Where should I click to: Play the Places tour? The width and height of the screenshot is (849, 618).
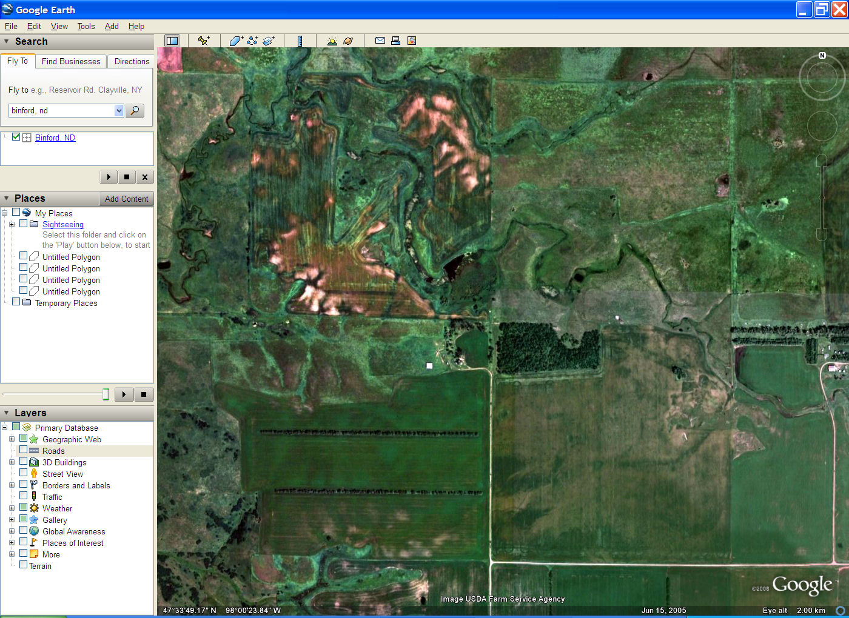point(124,394)
